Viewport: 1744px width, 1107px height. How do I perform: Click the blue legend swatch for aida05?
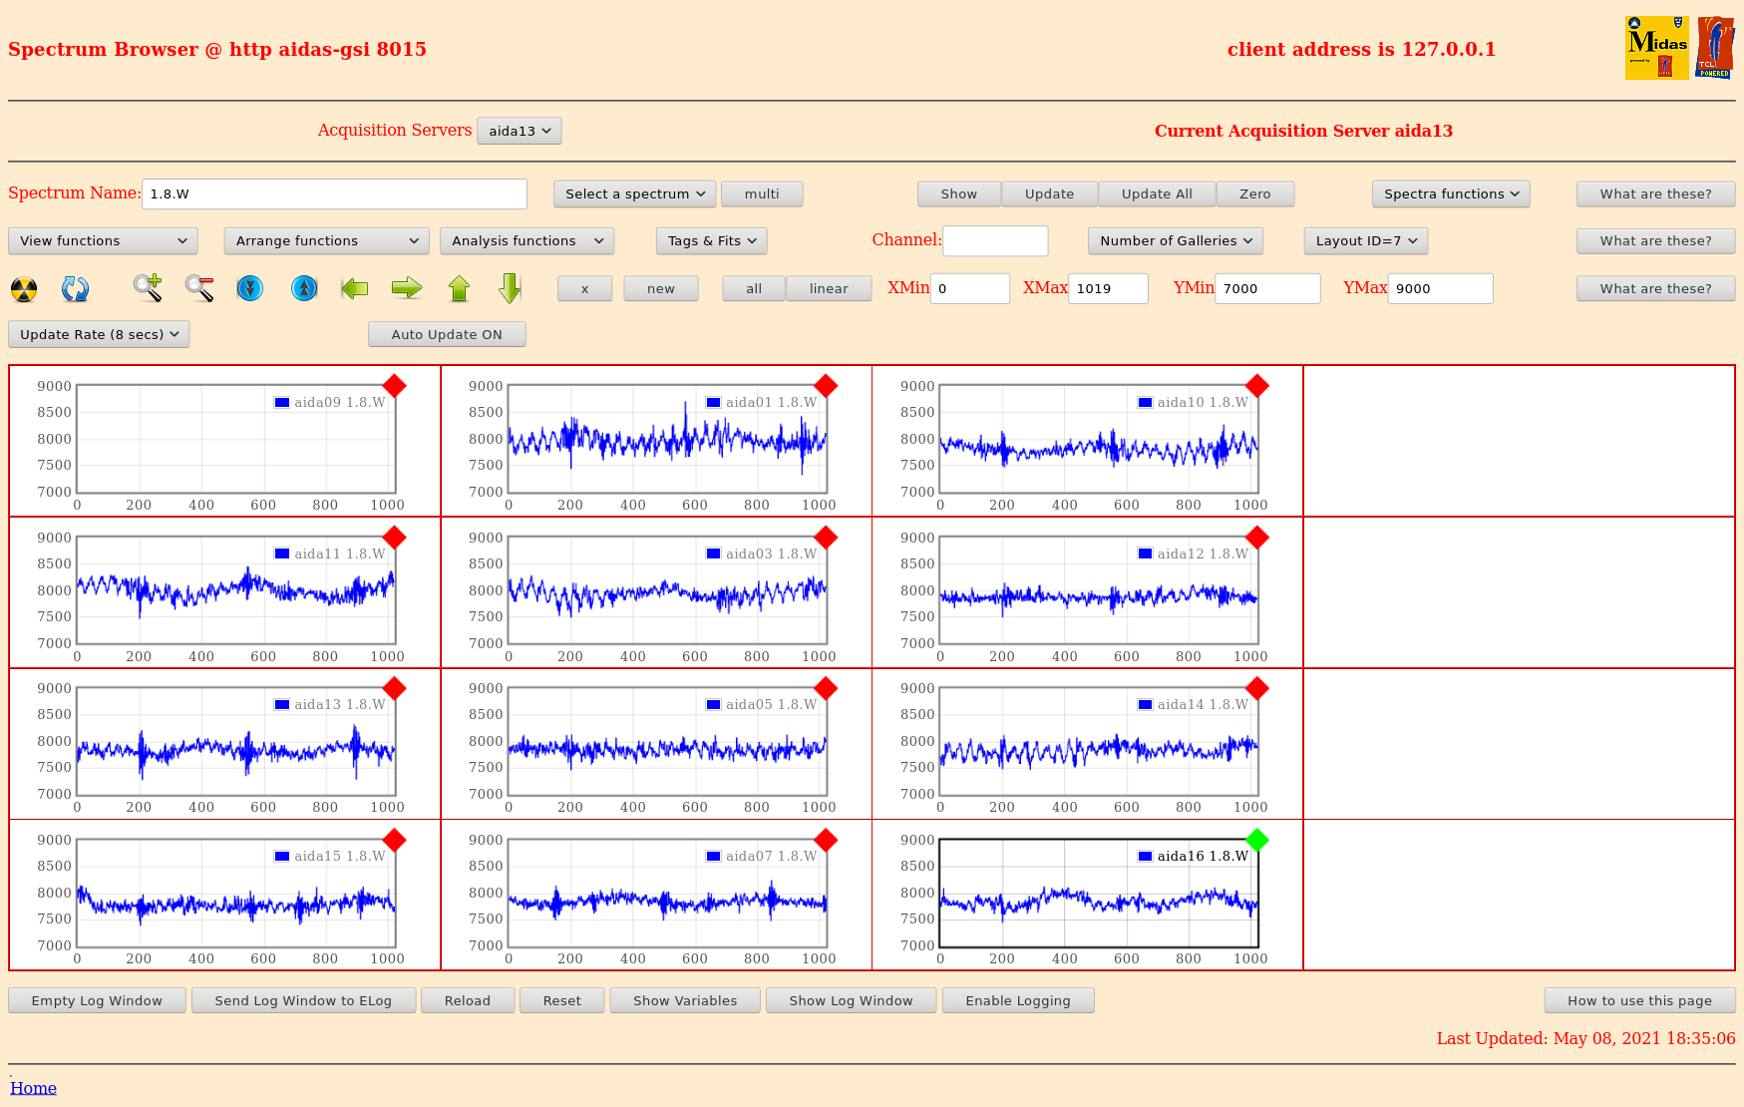coord(714,705)
